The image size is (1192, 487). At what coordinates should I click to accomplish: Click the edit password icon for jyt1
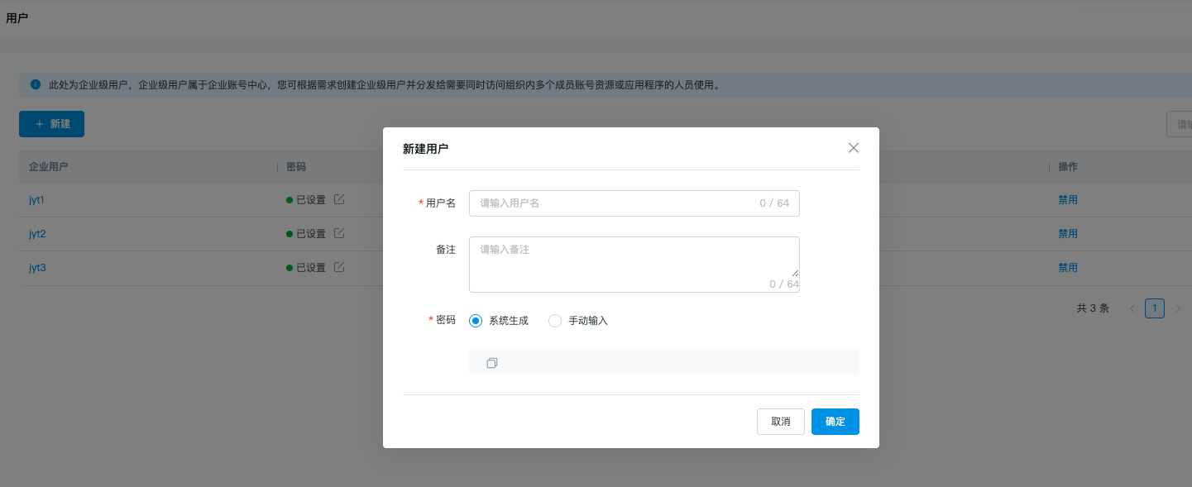click(x=339, y=199)
